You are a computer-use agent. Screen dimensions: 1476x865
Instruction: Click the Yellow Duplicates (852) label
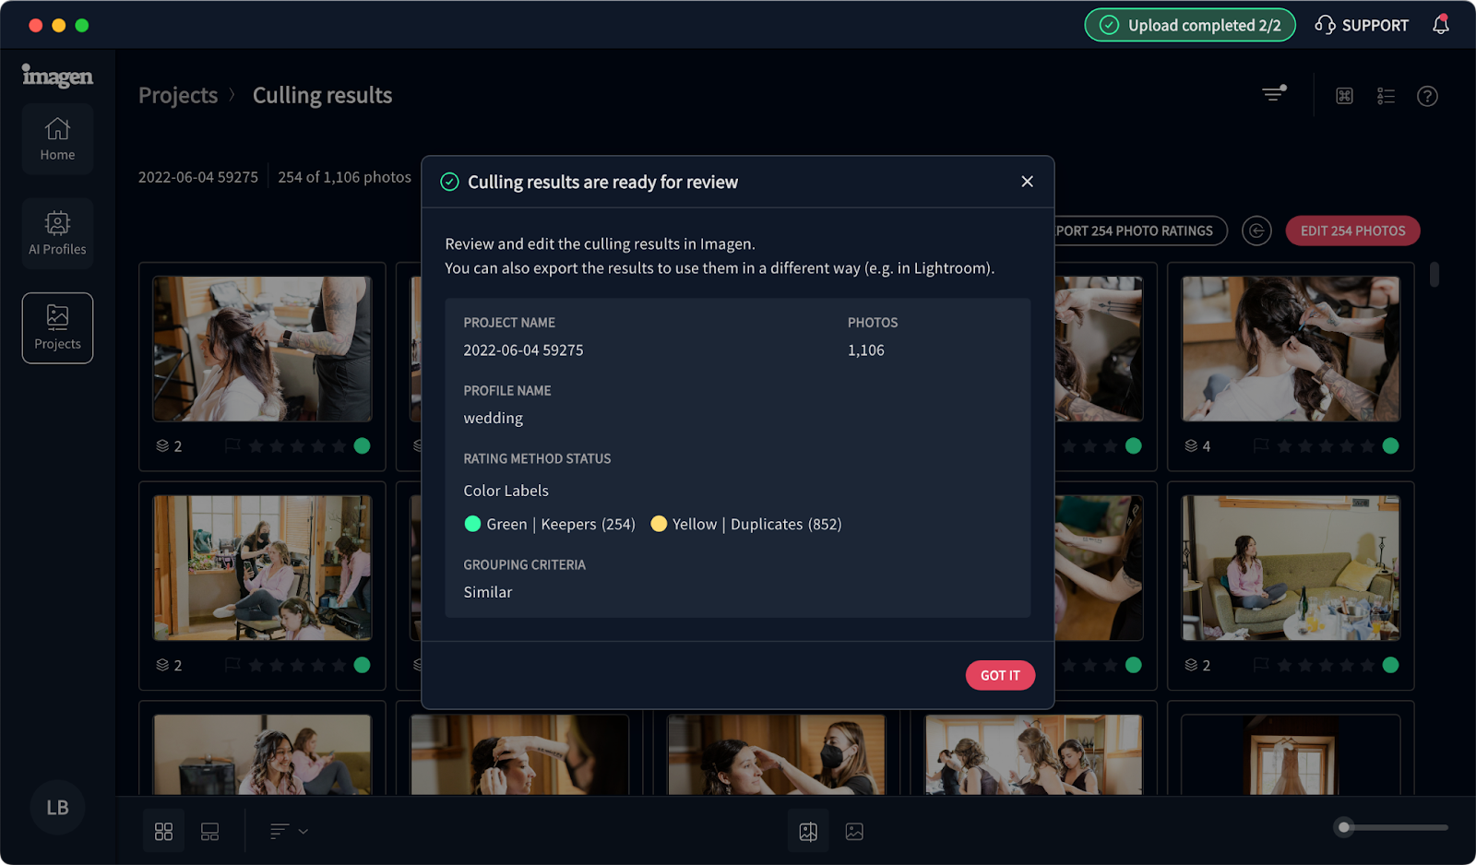point(746,524)
